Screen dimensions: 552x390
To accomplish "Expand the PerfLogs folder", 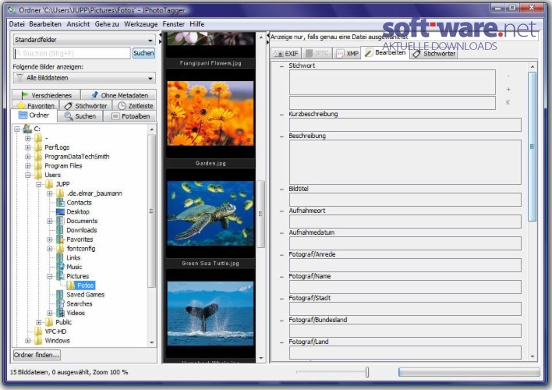I will pyautogui.click(x=28, y=147).
